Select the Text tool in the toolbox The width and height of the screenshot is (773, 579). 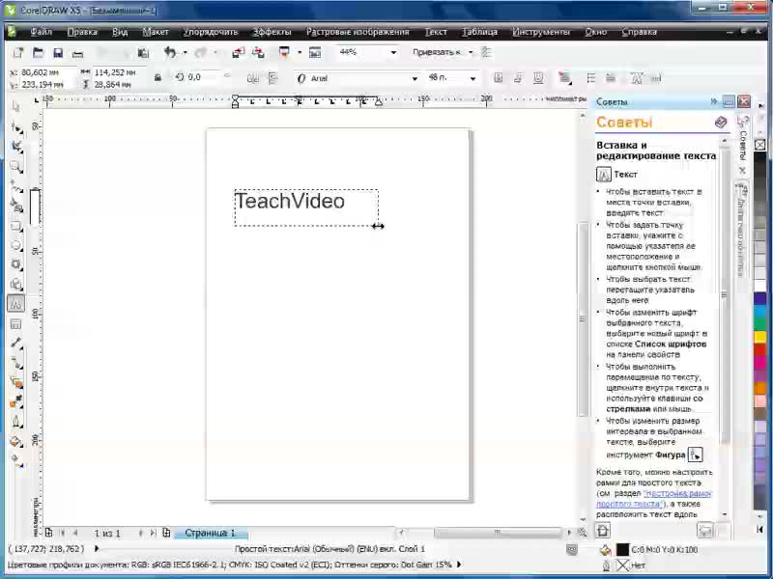click(x=15, y=304)
